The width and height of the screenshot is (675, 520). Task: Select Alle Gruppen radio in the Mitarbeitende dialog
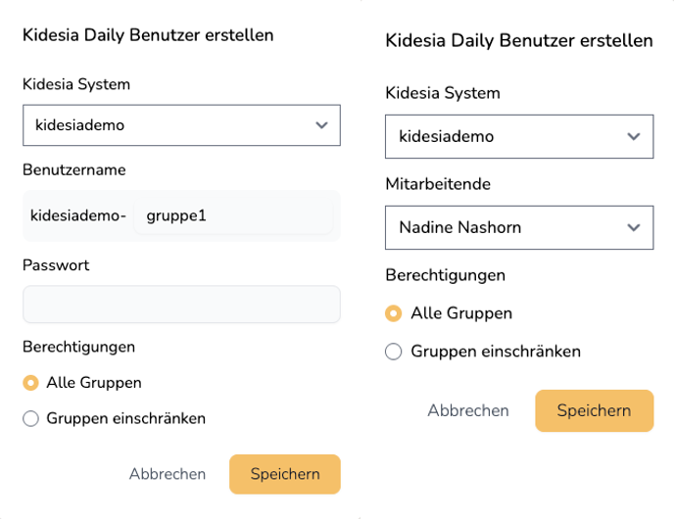tap(394, 314)
